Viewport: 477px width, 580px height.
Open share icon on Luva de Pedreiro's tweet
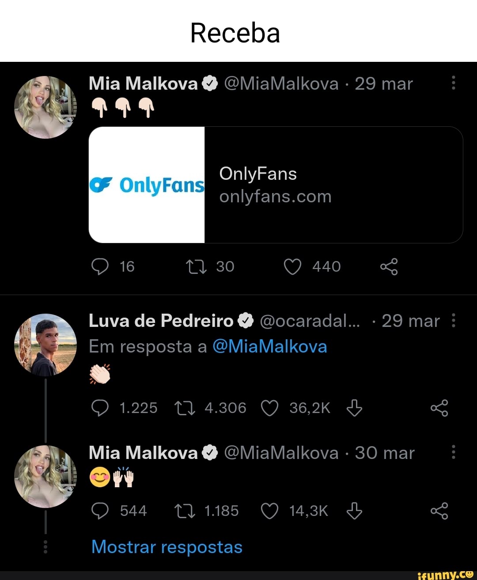[x=440, y=408]
